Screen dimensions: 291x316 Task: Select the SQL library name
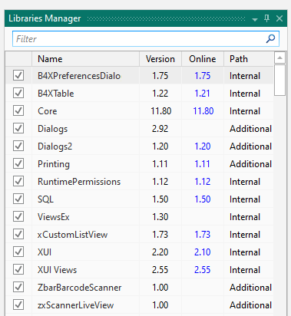(x=45, y=199)
